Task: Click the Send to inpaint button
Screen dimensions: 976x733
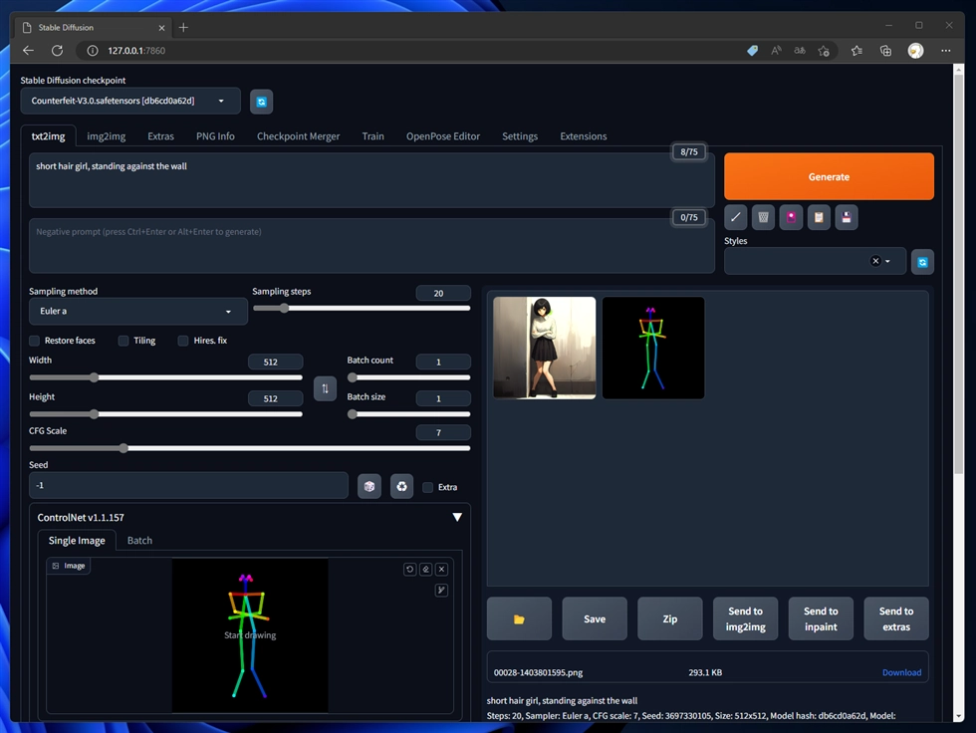Action: pos(821,618)
